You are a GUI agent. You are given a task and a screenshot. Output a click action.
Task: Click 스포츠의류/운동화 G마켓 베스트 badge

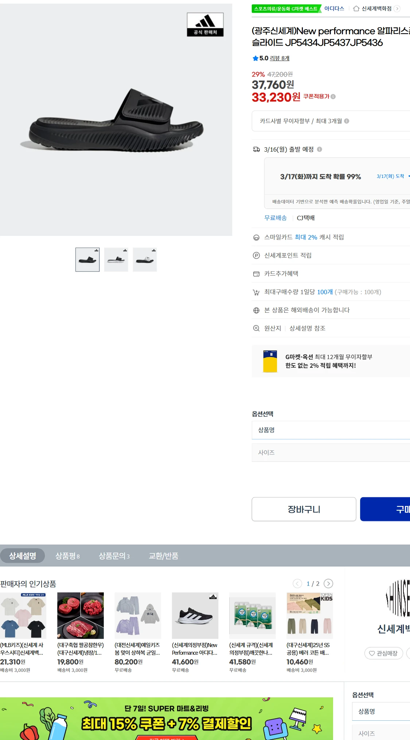[x=286, y=8]
